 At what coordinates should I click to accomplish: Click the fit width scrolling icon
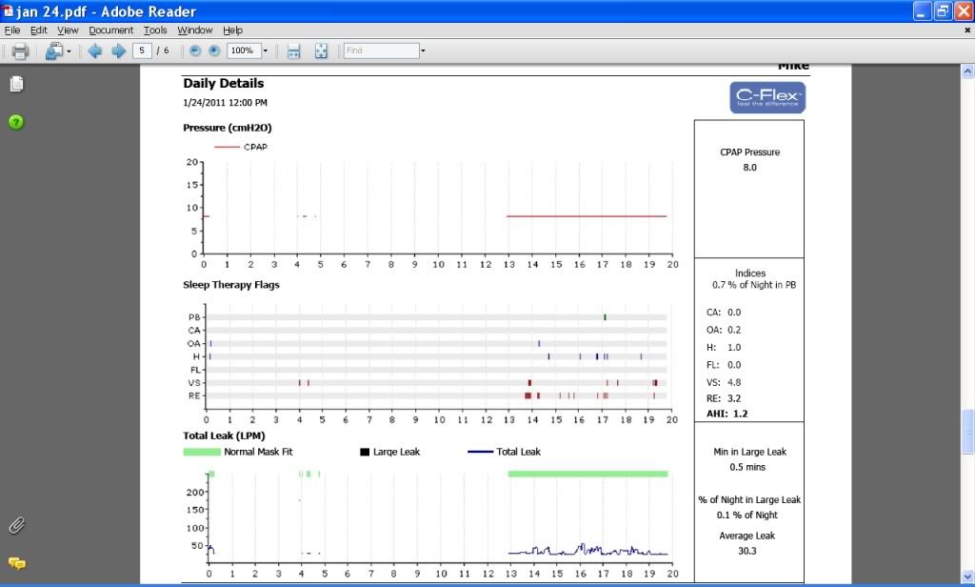point(294,51)
